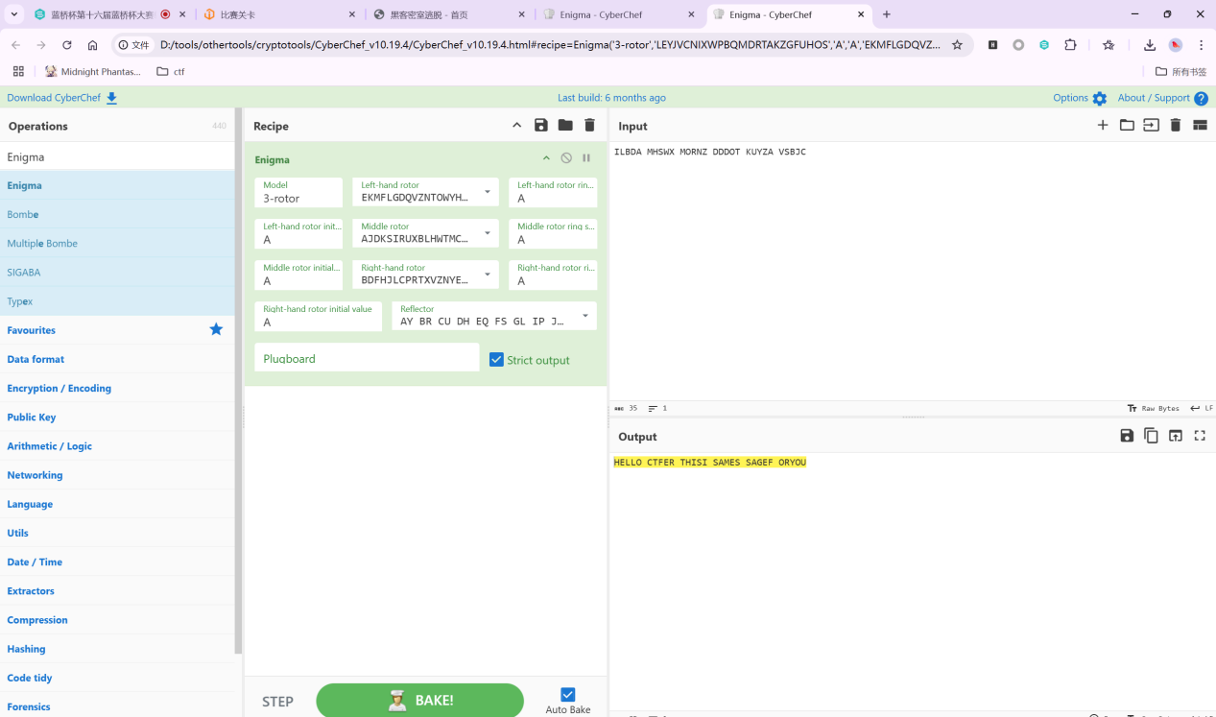
Task: Toggle the Auto Bake checkbox
Action: tap(567, 694)
